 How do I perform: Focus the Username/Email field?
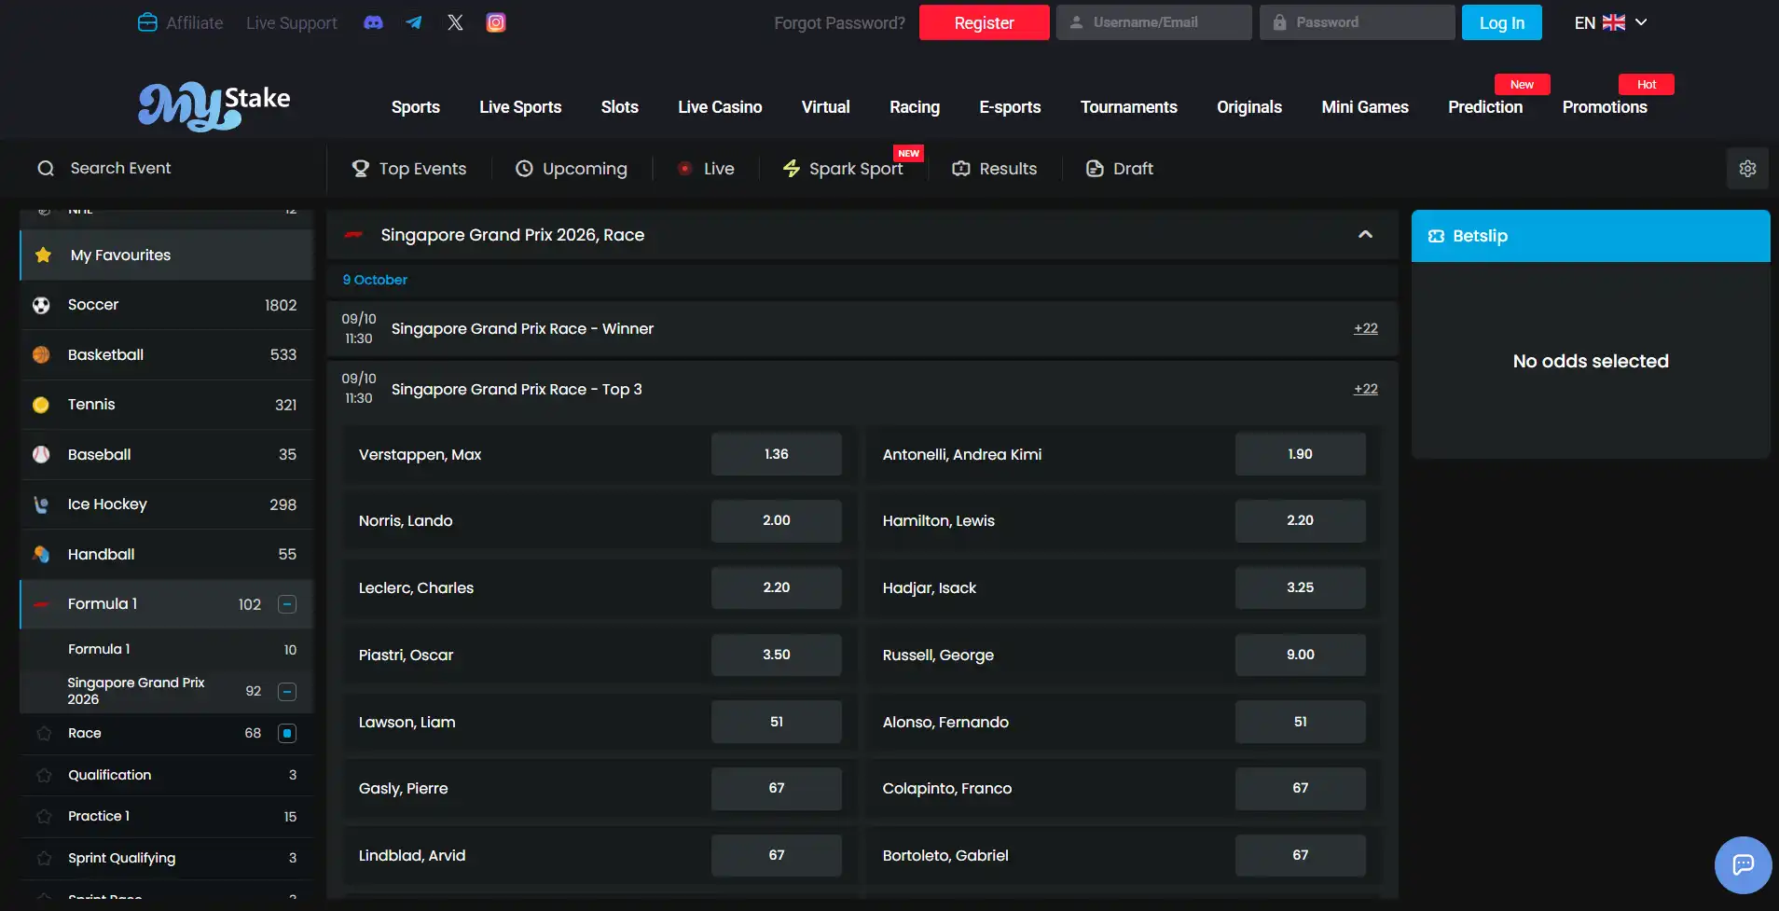tap(1153, 22)
